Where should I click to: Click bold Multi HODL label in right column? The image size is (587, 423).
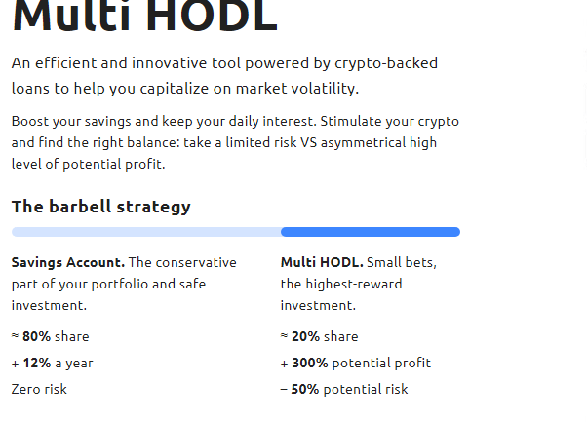pos(322,262)
